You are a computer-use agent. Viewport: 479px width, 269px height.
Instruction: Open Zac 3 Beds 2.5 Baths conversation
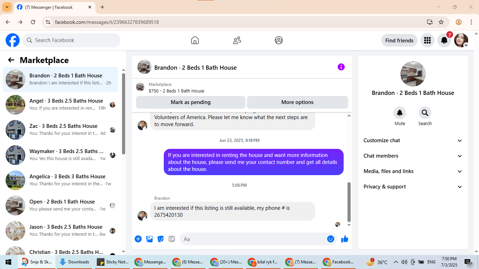[x=61, y=130]
